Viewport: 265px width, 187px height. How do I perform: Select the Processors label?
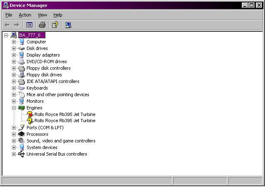pyautogui.click(x=37, y=134)
